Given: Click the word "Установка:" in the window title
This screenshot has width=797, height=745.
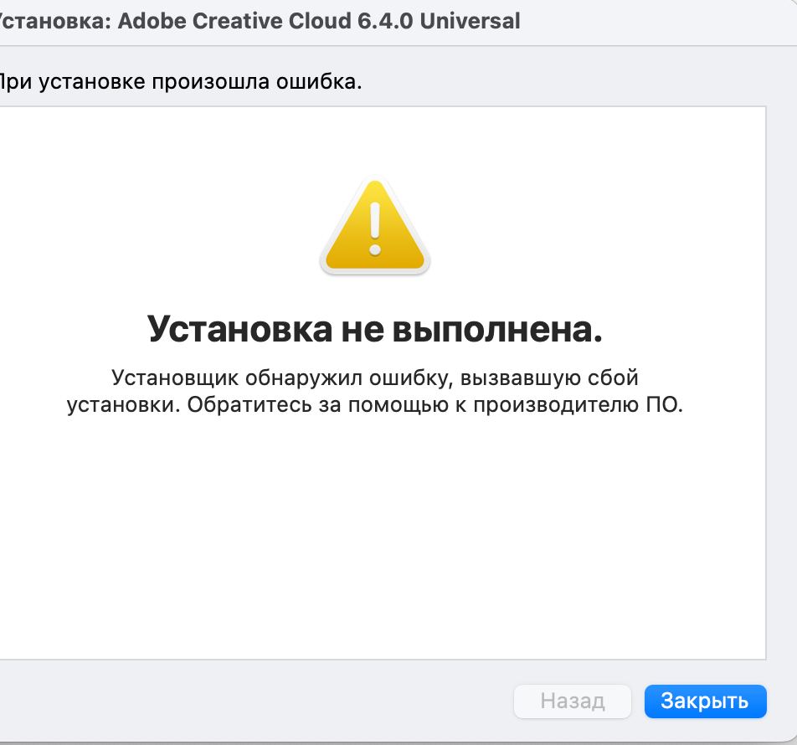Looking at the screenshot, I should tap(55, 21).
